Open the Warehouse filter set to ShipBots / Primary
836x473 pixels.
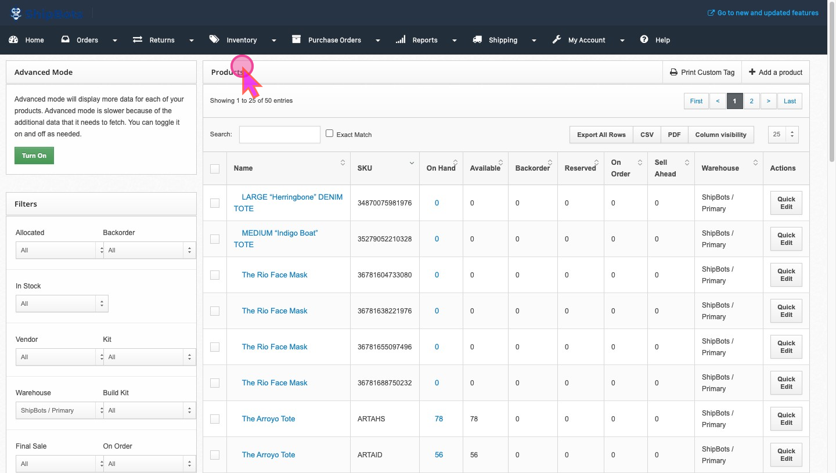coord(59,410)
